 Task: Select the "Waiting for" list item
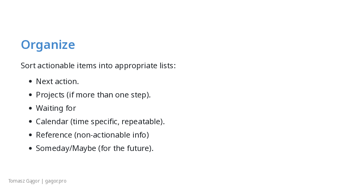[56, 108]
